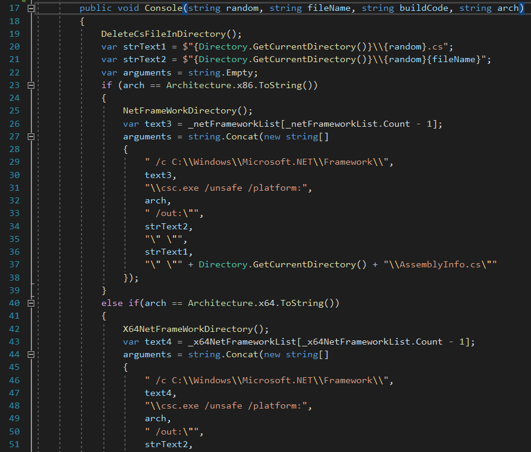Viewport: 531px width, 452px height.
Task: Click the csc.exe string on line 31
Action: (226, 188)
